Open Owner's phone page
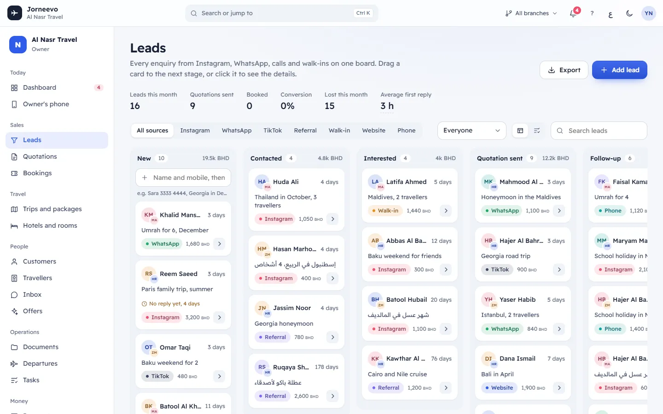 point(57,104)
